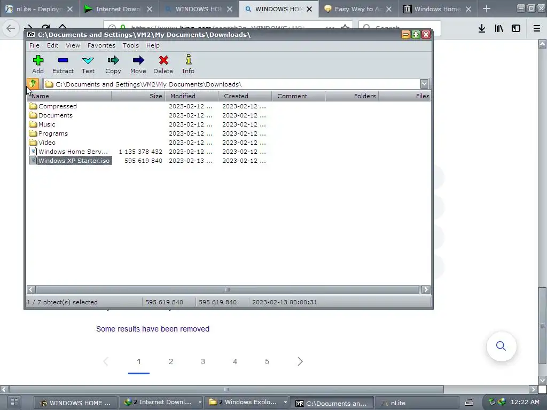The height and width of the screenshot is (410, 547).
Task: Select the Programs folder icon
Action: click(x=33, y=133)
